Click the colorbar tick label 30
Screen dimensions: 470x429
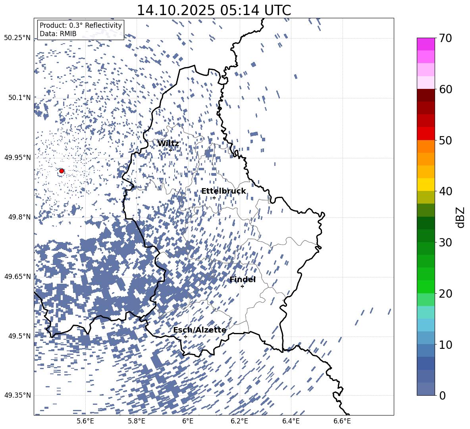tap(445, 242)
